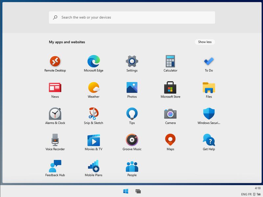The width and height of the screenshot is (263, 197).
Task: Switch the ENG FR input language indicator
Action: coord(246,194)
